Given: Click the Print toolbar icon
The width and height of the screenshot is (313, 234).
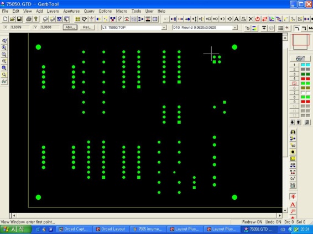Looking at the screenshot, I should point(29,19).
